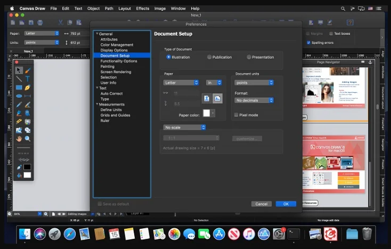Select the Text tool (T) in toolbox
Viewport: 391px width, 249px height.
[x=28, y=79]
